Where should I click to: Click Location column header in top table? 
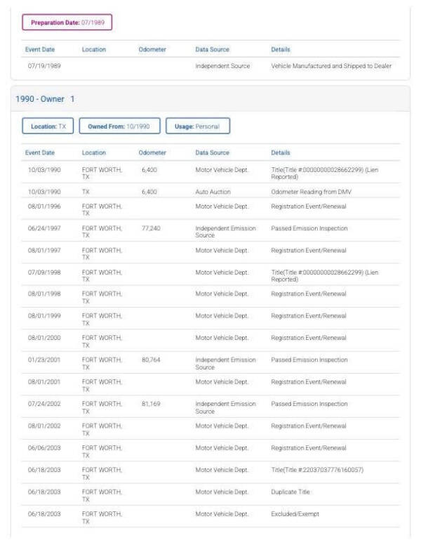[94, 49]
